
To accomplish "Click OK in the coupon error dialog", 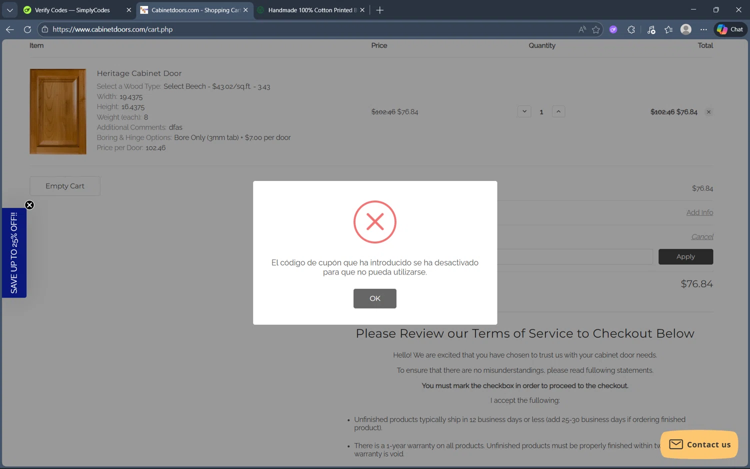I will [374, 298].
